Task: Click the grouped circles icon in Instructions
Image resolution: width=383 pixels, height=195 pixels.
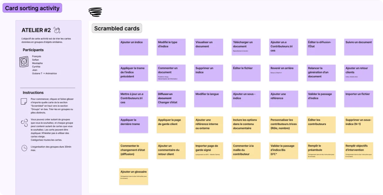Action: click(24, 122)
